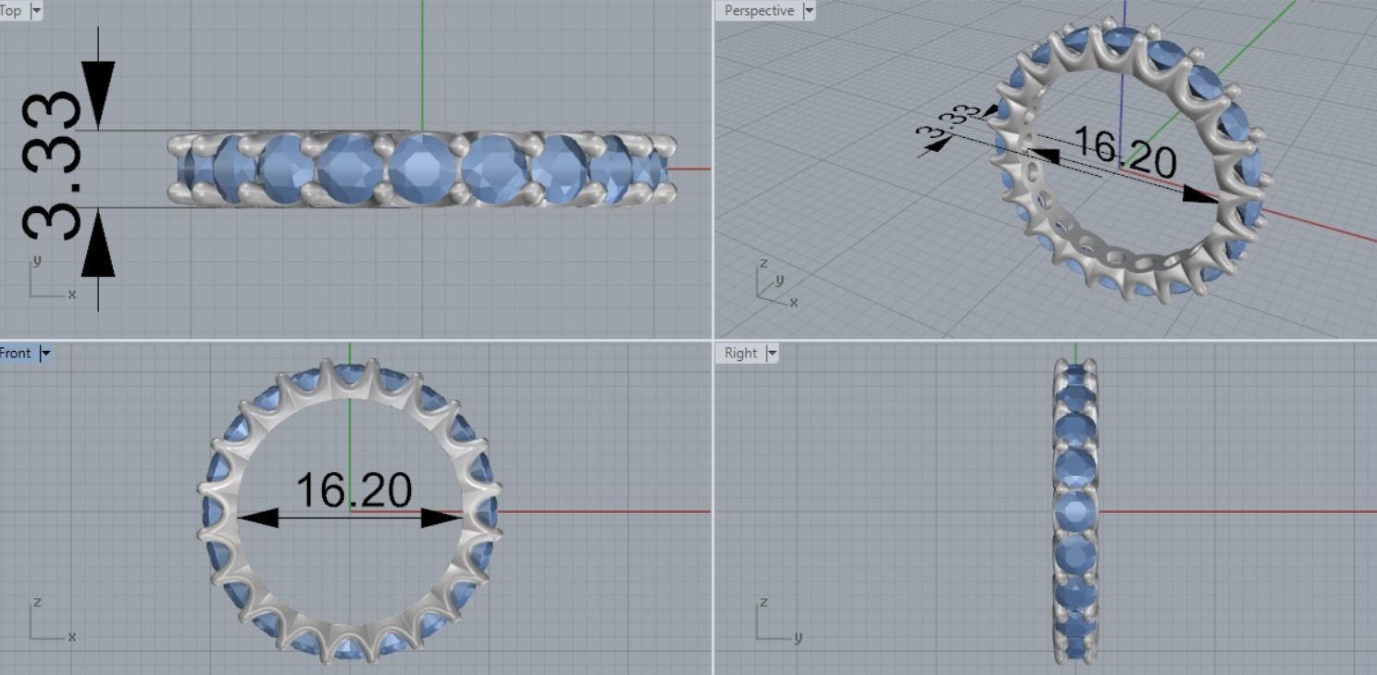Viewport: 1377px width, 675px height.
Task: Click the 16.20 dimension in Perspective view
Action: click(1125, 152)
